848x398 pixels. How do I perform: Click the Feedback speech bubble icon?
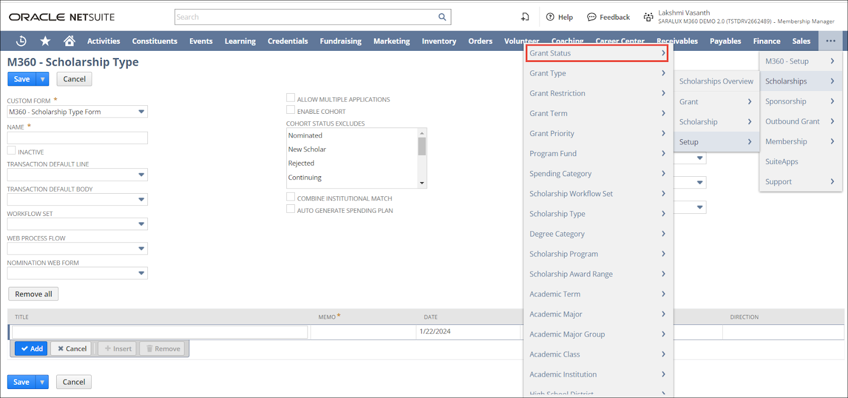(x=591, y=17)
